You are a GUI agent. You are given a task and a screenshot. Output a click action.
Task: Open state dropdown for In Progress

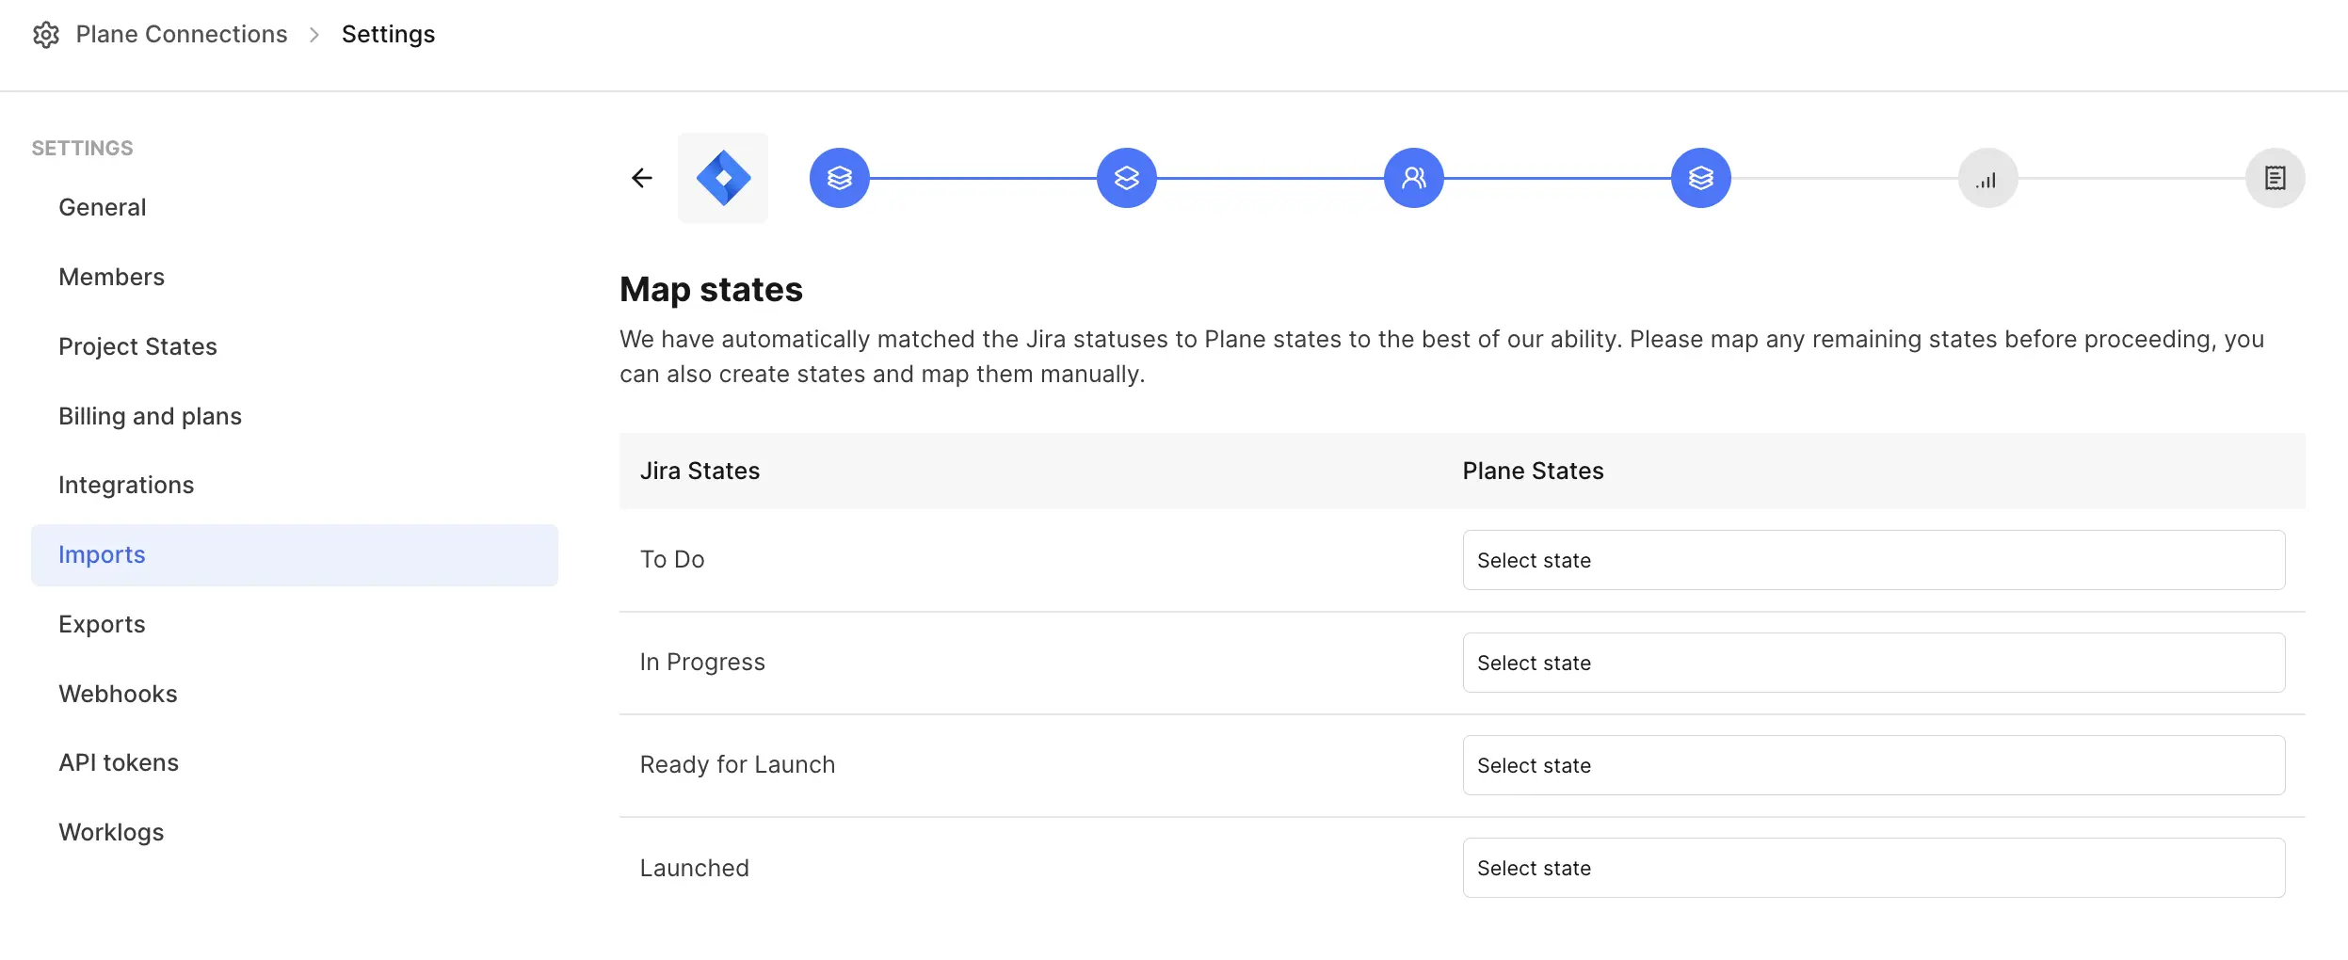point(1873,663)
